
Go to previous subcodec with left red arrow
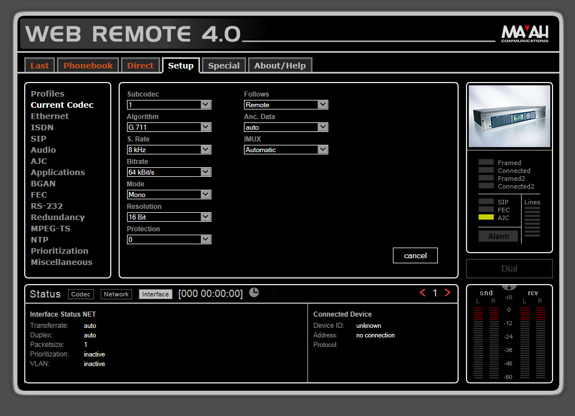(423, 292)
